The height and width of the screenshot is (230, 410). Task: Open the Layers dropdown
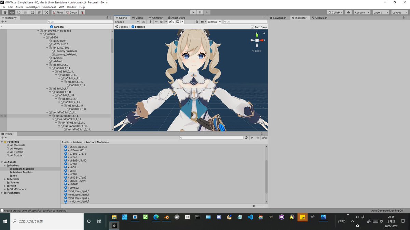[381, 12]
